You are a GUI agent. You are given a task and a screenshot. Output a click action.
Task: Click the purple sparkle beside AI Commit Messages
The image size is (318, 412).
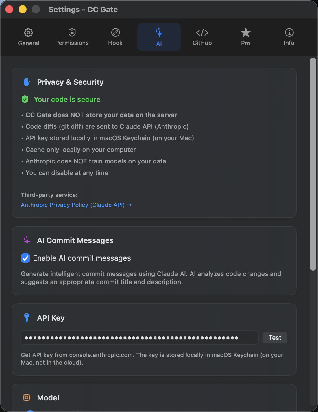click(26, 240)
